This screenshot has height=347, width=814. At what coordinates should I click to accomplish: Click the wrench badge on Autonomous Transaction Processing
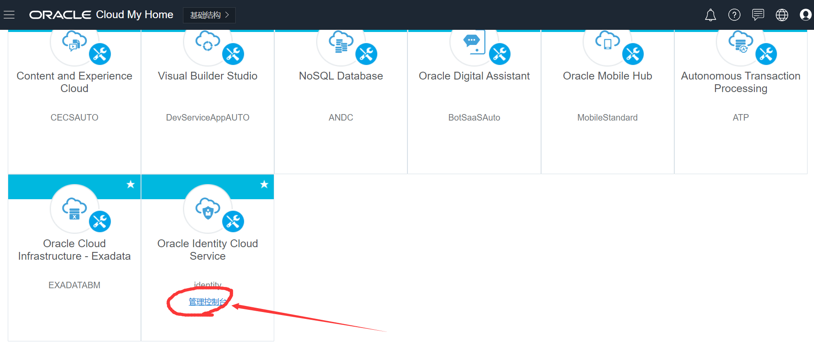(x=766, y=54)
